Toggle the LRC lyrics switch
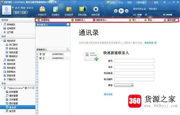The width and height of the screenshot is (180, 115). 139,15
